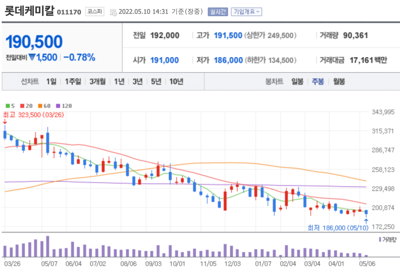400x270 pixels.
Task: Click the 12/03 date axis label
Action: click(x=232, y=264)
